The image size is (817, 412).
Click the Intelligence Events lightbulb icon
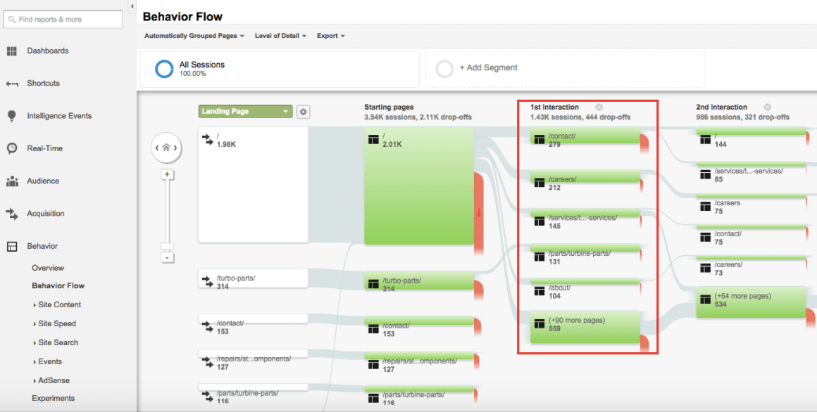click(x=12, y=116)
